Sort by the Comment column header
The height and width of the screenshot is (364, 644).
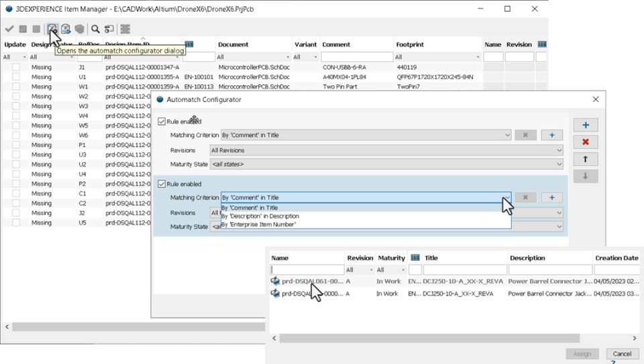336,44
